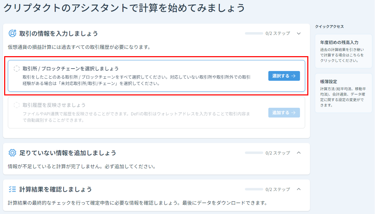The image size is (375, 214).
Task: Click 0/2 ステップ text in 計算結果 section
Action: click(x=278, y=189)
